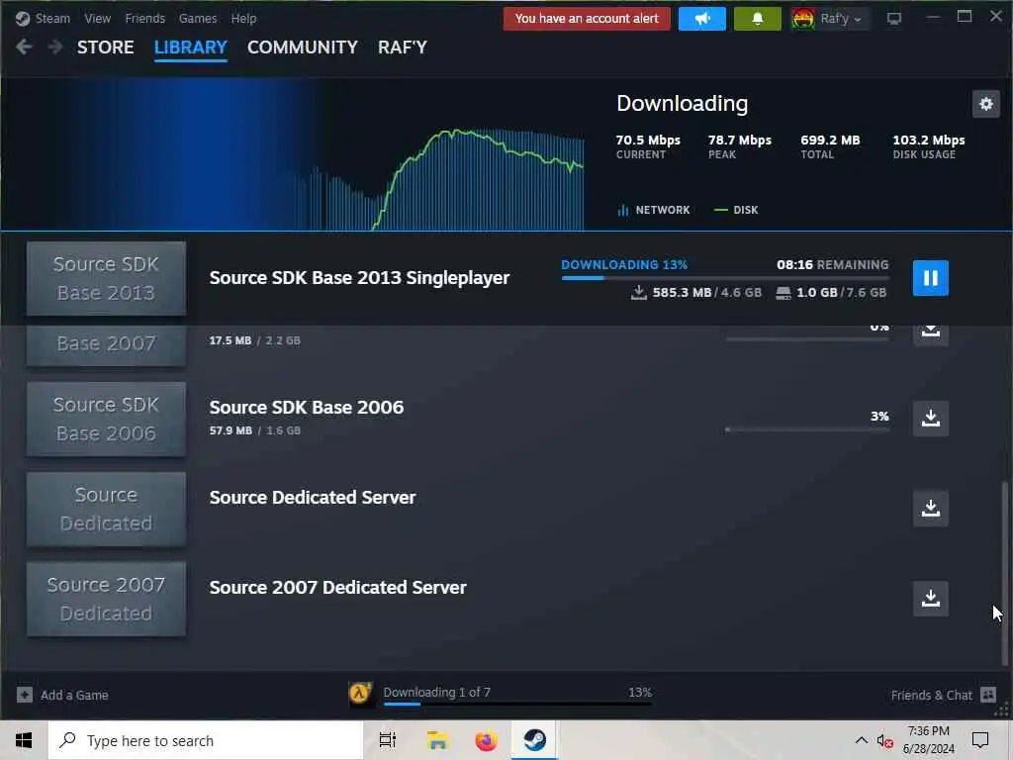Click the Source SDK Base 2013 thumbnail

point(106,278)
